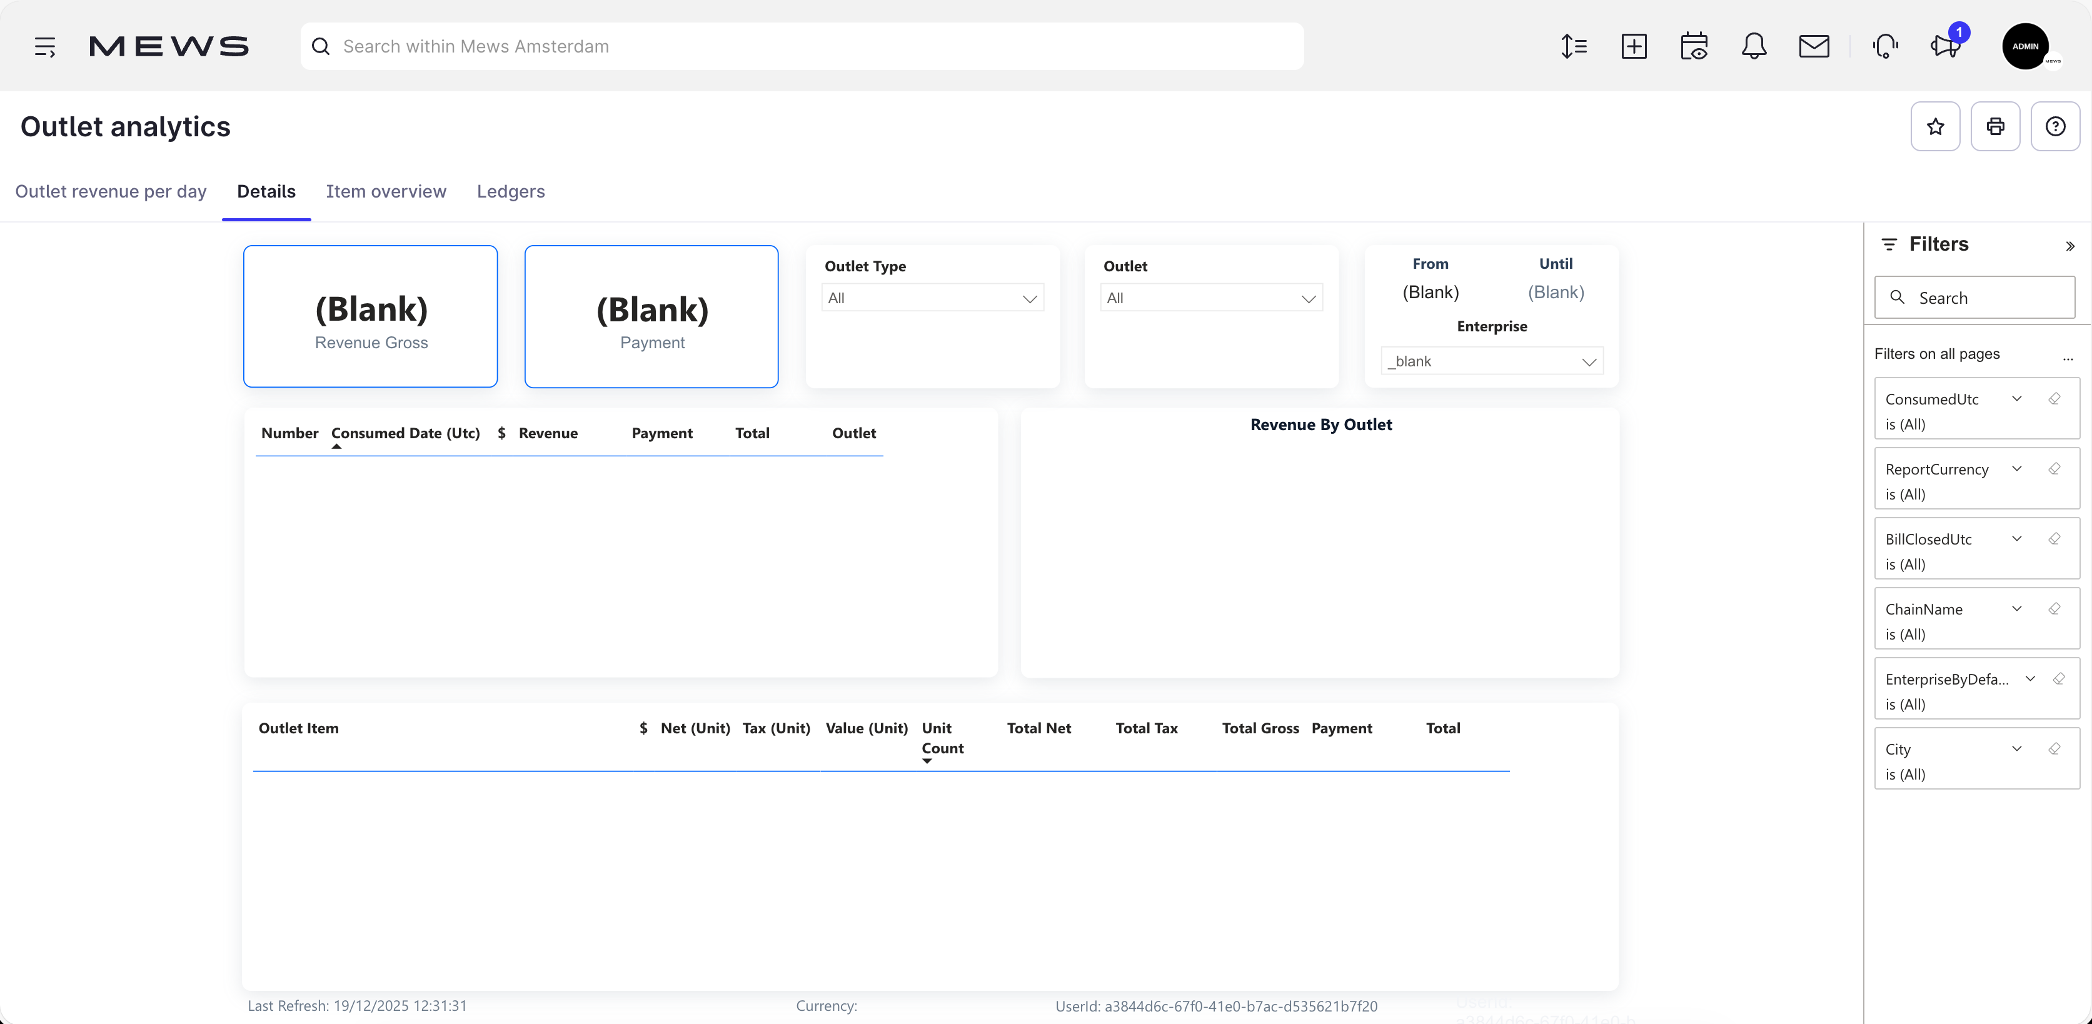The width and height of the screenshot is (2092, 1024).
Task: Click the Until date (Blank) value
Action: 1556,293
